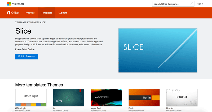
Task: Open the Support menu
Action: coord(63,13)
